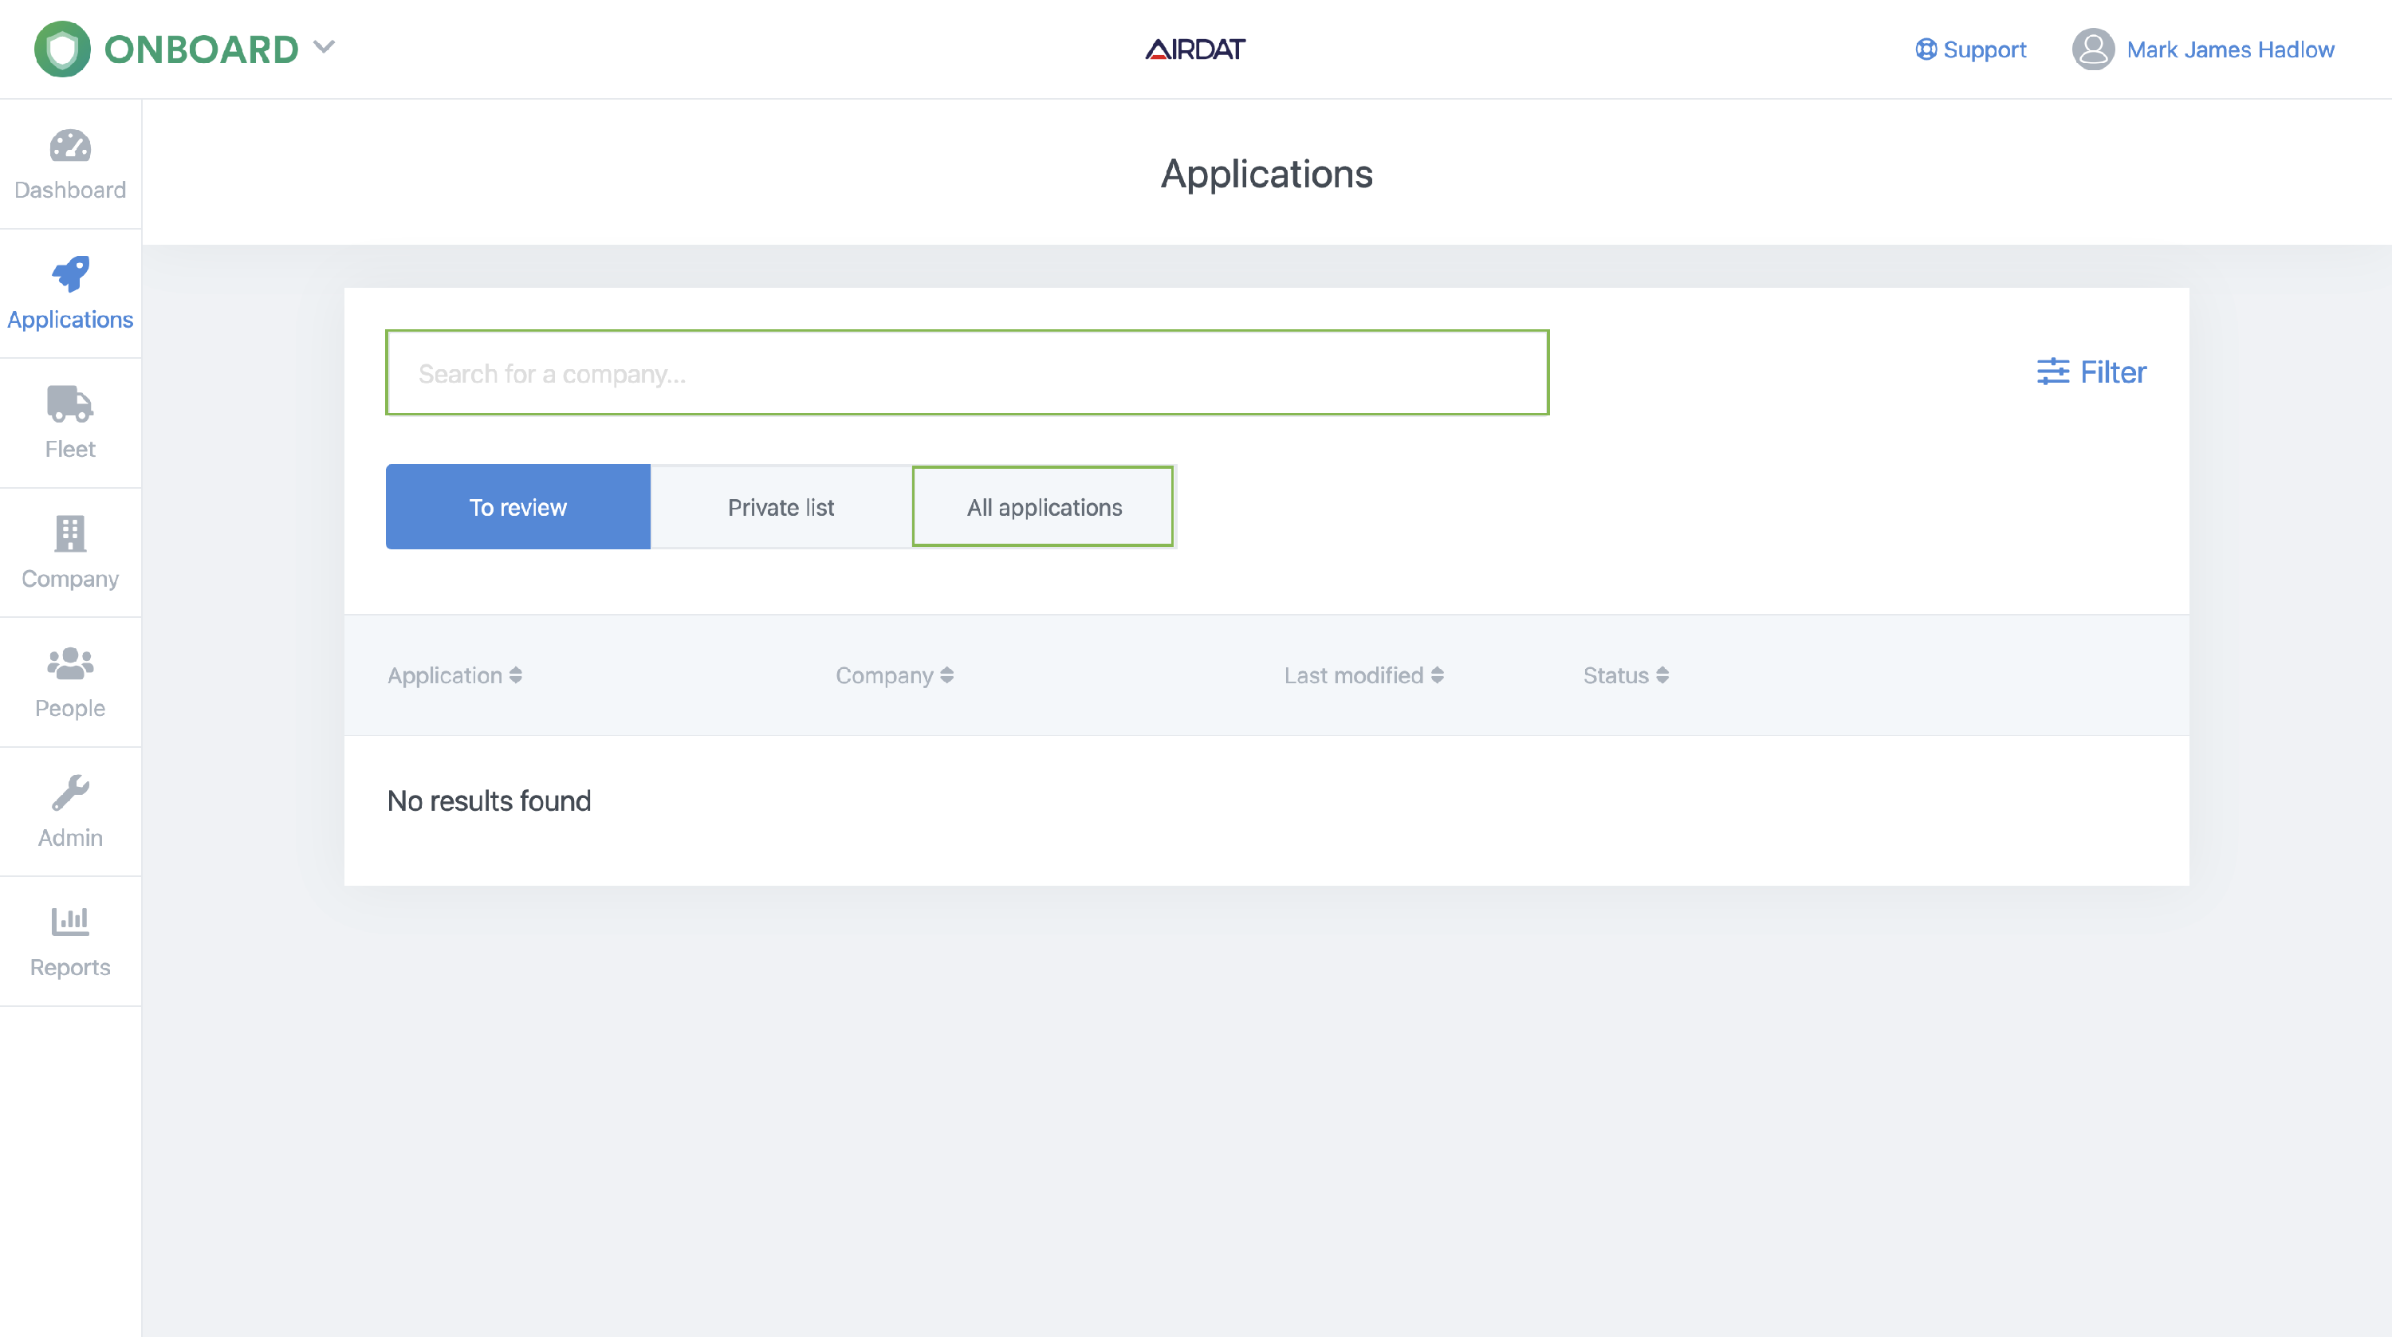This screenshot has height=1337, width=2392.
Task: Expand the Onboard product chevron dropdown
Action: (x=324, y=46)
